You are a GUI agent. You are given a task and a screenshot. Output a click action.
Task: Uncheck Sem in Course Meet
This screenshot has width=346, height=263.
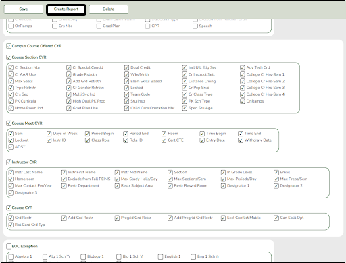(x=11, y=134)
